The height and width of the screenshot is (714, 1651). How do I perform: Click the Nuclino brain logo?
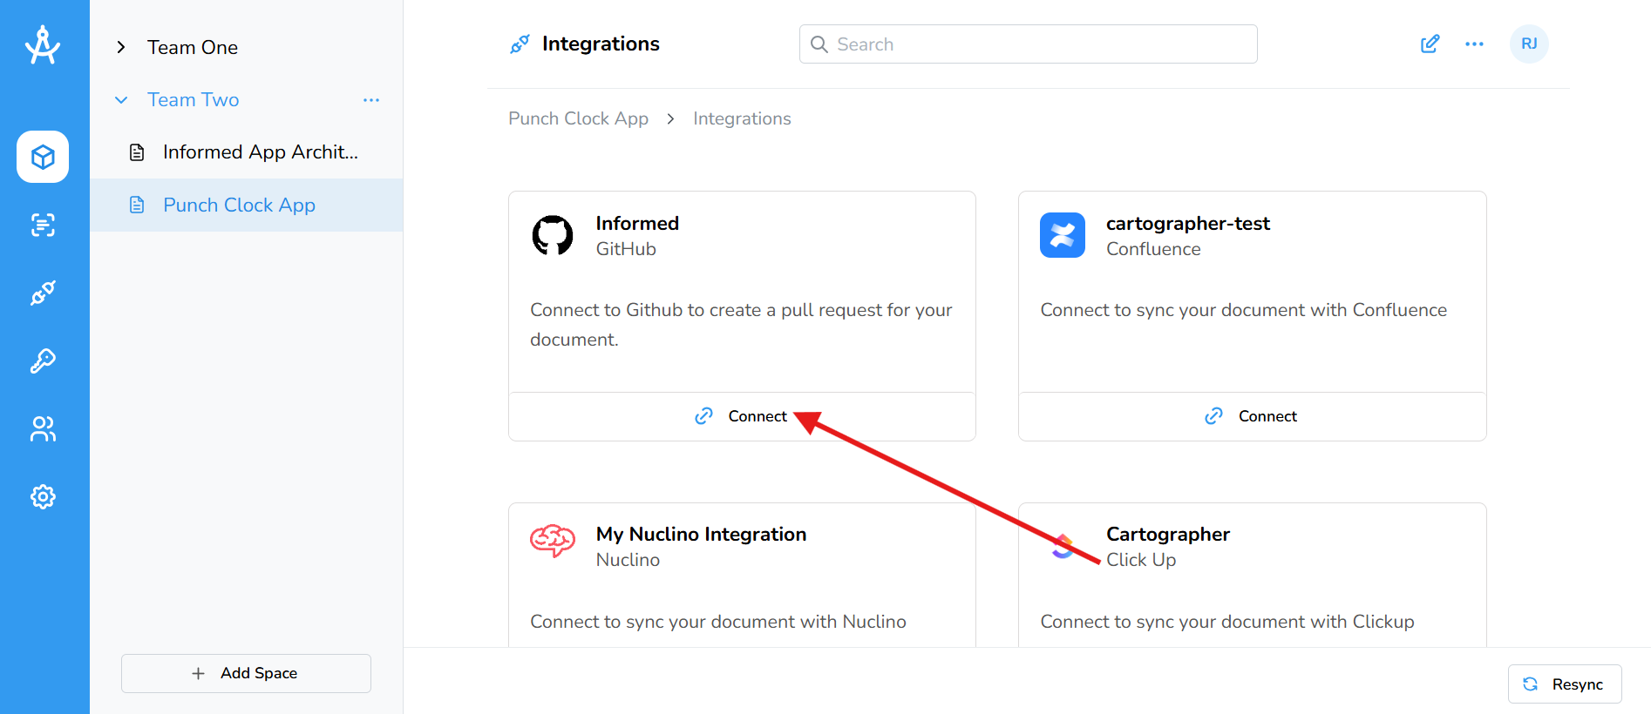point(553,541)
